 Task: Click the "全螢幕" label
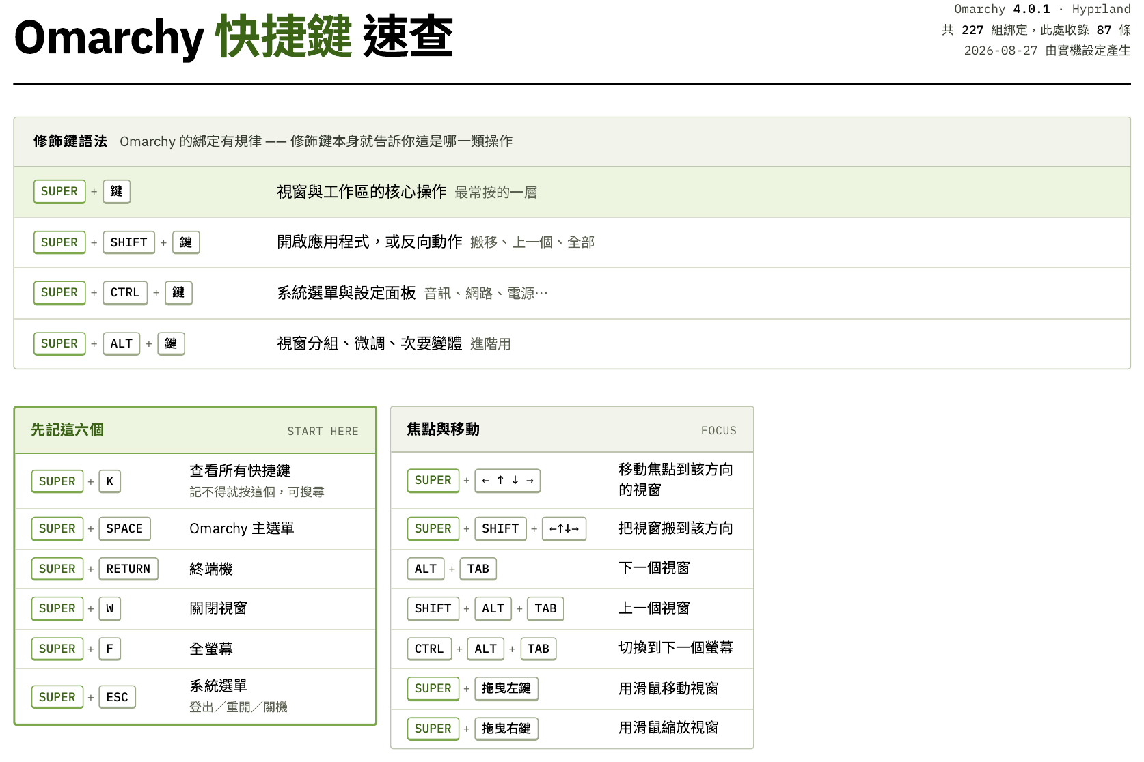(211, 649)
